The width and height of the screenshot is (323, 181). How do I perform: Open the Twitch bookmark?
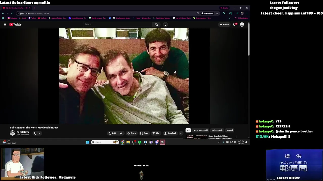click(32, 18)
